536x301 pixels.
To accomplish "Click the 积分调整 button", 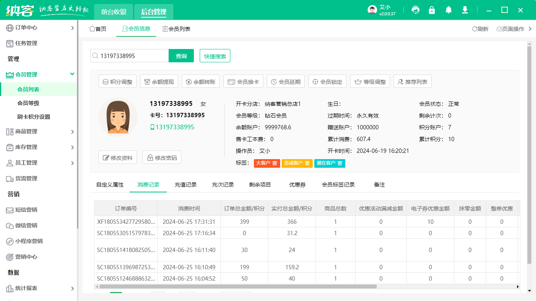I will tap(117, 82).
